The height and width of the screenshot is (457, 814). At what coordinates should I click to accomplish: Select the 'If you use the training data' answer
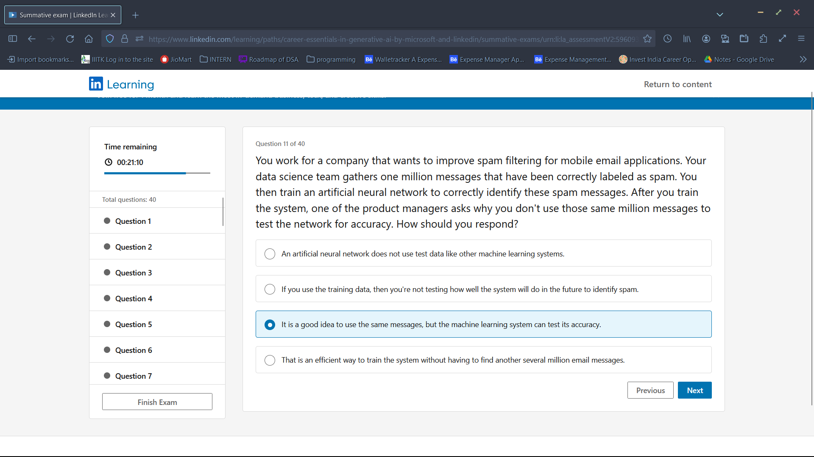pos(270,289)
